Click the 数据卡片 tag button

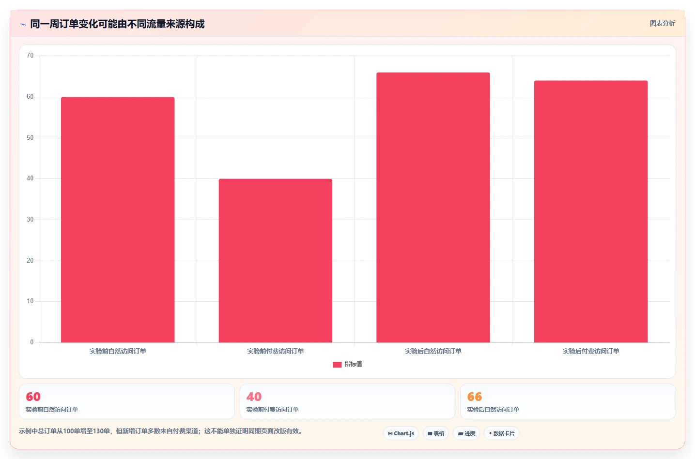pyautogui.click(x=502, y=433)
